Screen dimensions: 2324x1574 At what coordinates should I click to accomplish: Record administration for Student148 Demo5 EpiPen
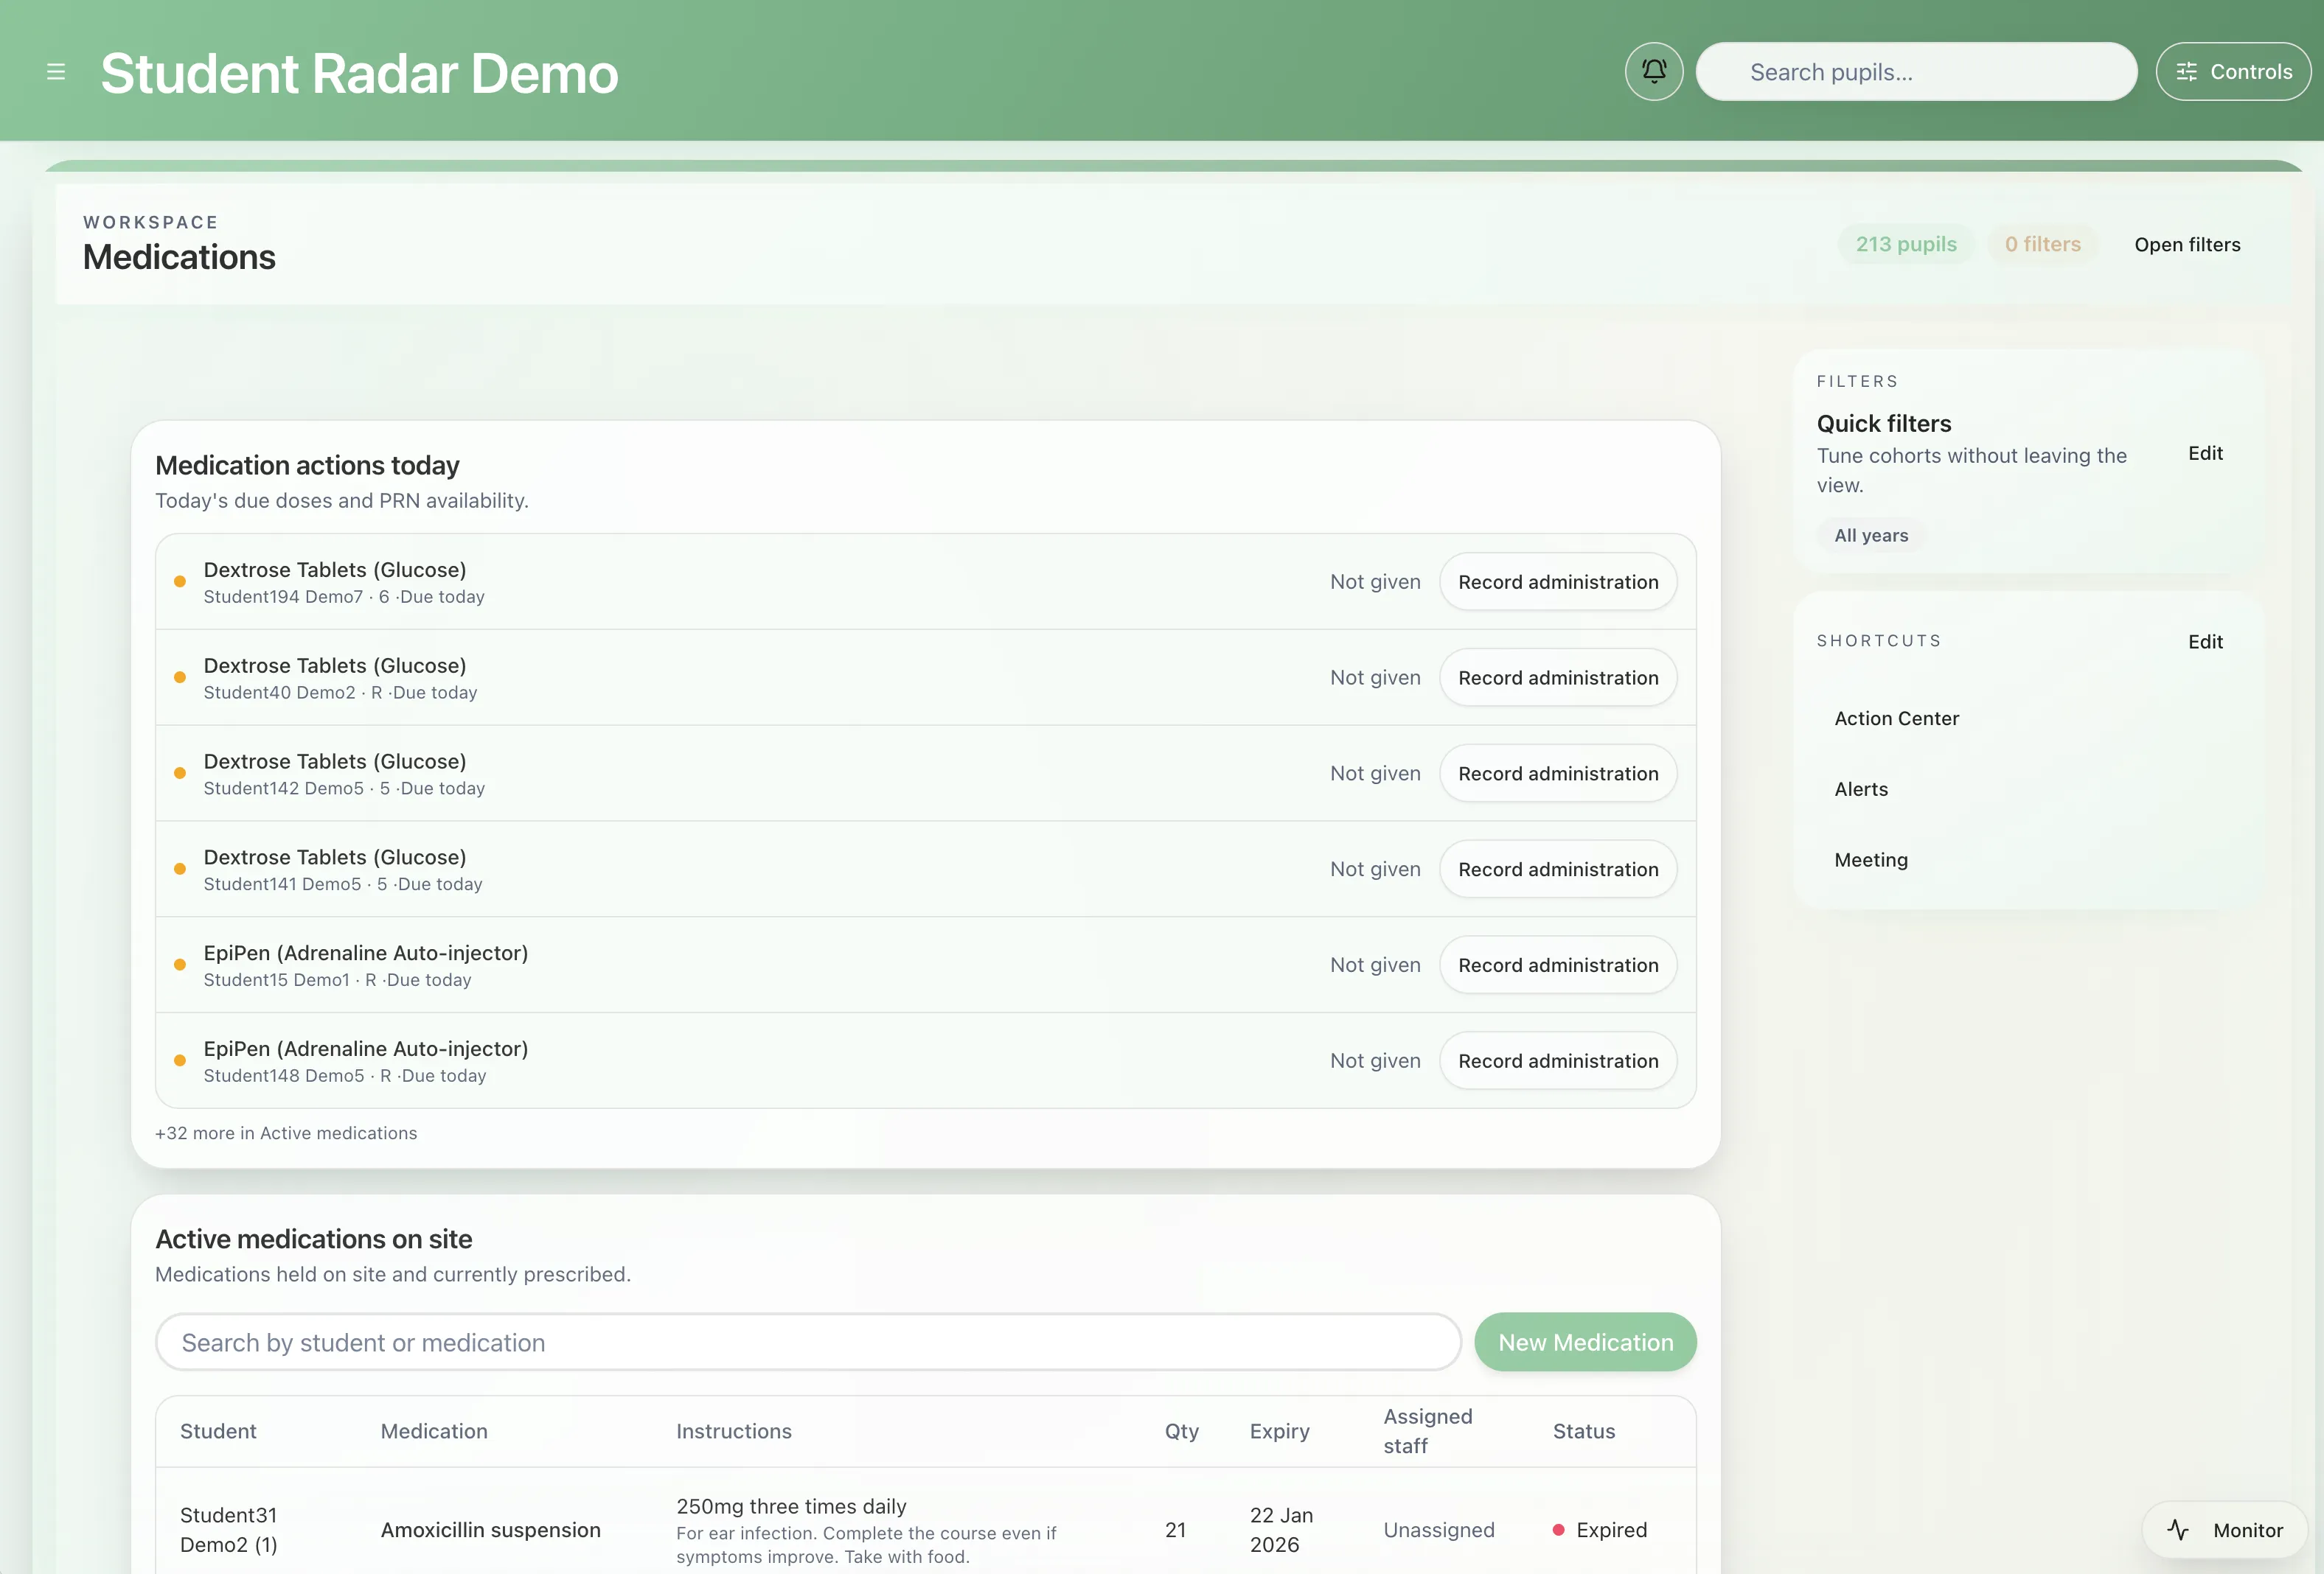pyautogui.click(x=1557, y=1060)
